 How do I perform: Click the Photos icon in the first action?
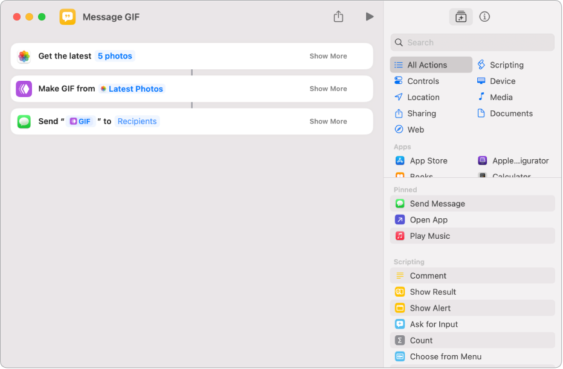pos(24,56)
